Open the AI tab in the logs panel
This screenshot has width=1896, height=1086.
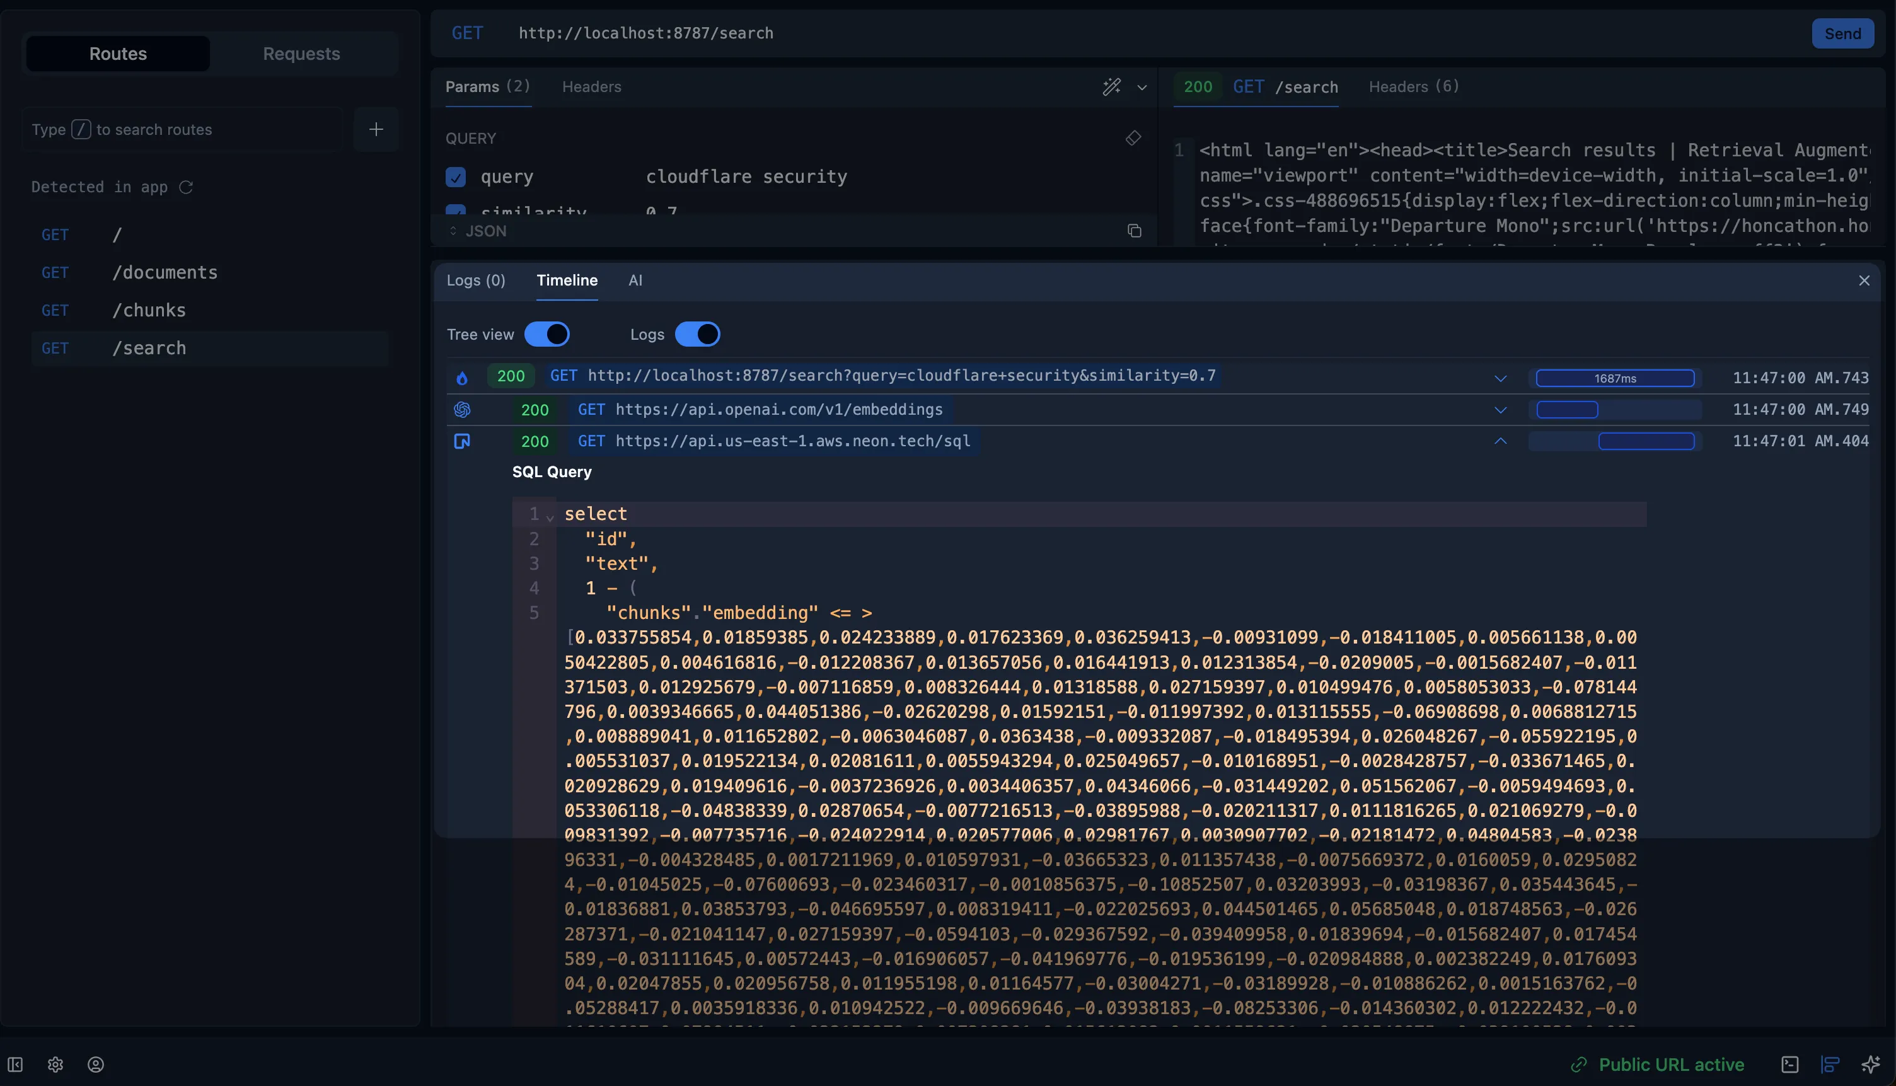635,280
